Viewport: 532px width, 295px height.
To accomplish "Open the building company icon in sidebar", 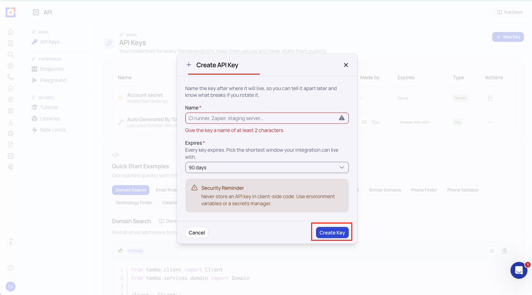I will [11, 43].
